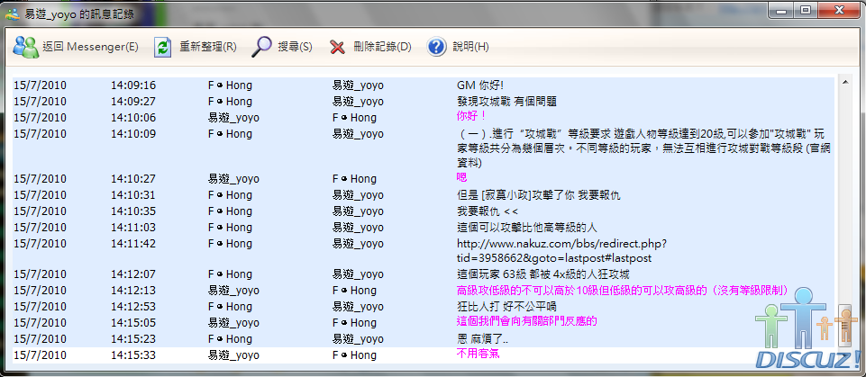This screenshot has width=866, height=377.
Task: Click timestamp 14:09:16
Action: click(x=133, y=85)
